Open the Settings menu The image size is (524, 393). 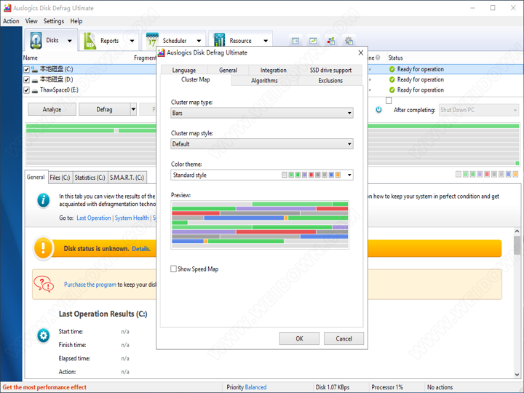(x=54, y=21)
